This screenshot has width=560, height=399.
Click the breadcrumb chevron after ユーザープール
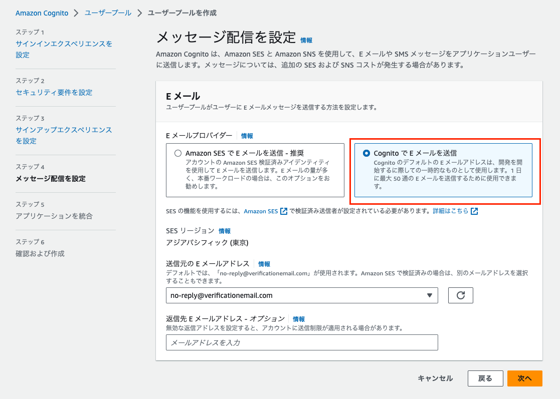pos(140,13)
